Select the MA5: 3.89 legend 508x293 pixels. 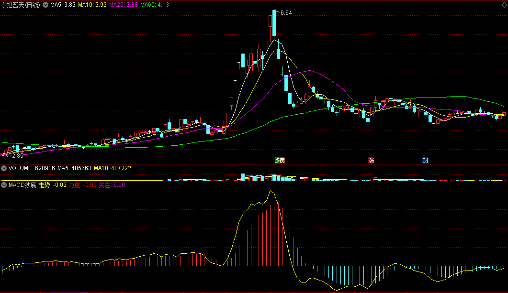tap(63, 5)
